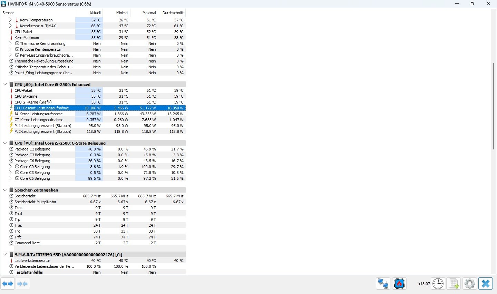Collapse CPU i5-2500 Enhanced group
Image resolution: width=497 pixels, height=294 pixels.
click(x=5, y=85)
